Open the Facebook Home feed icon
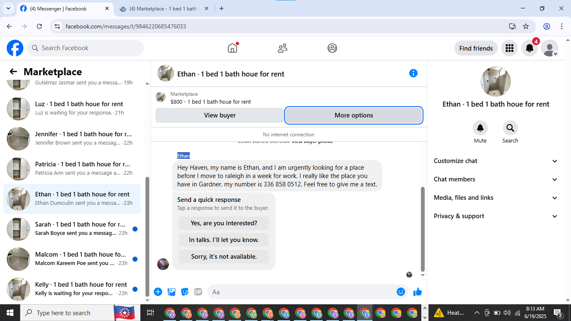Viewport: 571px width, 321px height. coord(232,48)
